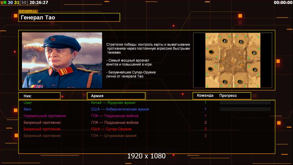This screenshot has width=293, height=165.
Task: Click Serv's loading progress bar
Action: (x=245, y=109)
